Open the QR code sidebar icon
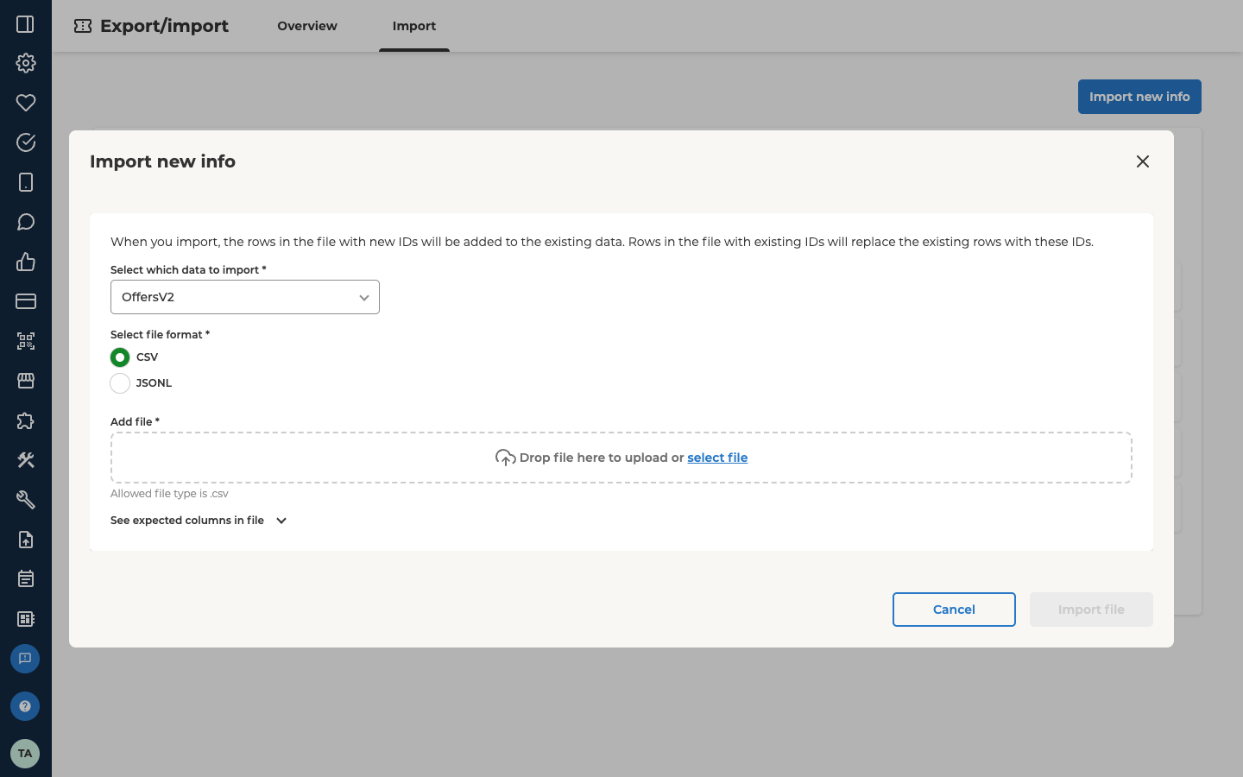This screenshot has height=777, width=1243. pyautogui.click(x=25, y=341)
